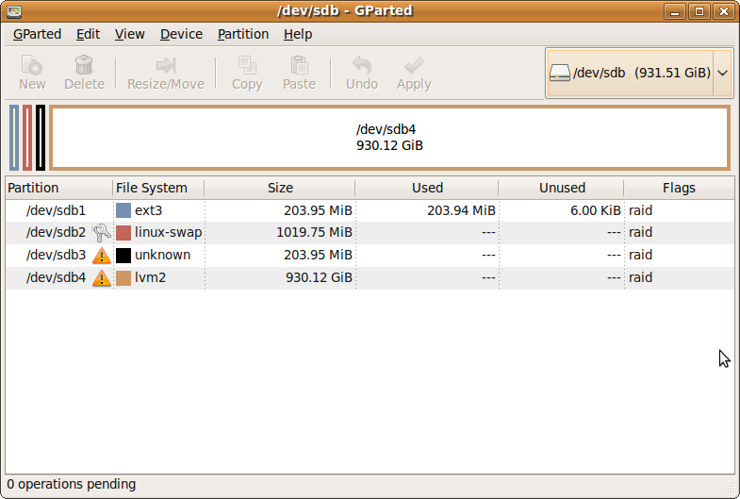Click the Undo arrow icon
Screen dimensions: 740x499
(x=362, y=66)
